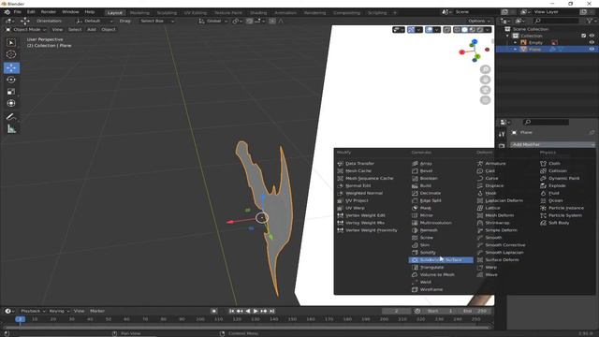Click the viewport Object menu button
599x337 pixels.
tap(109, 29)
